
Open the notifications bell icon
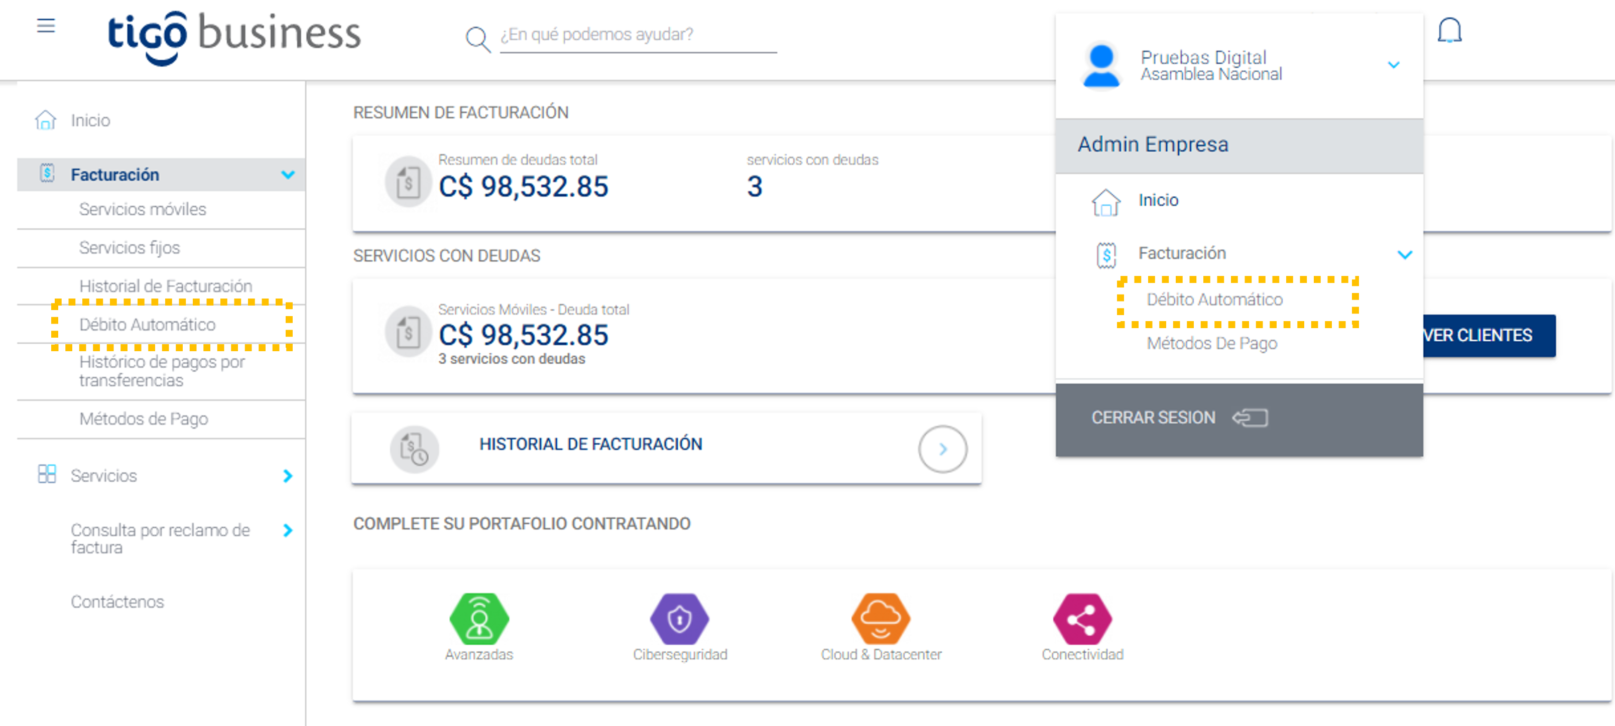1449,31
